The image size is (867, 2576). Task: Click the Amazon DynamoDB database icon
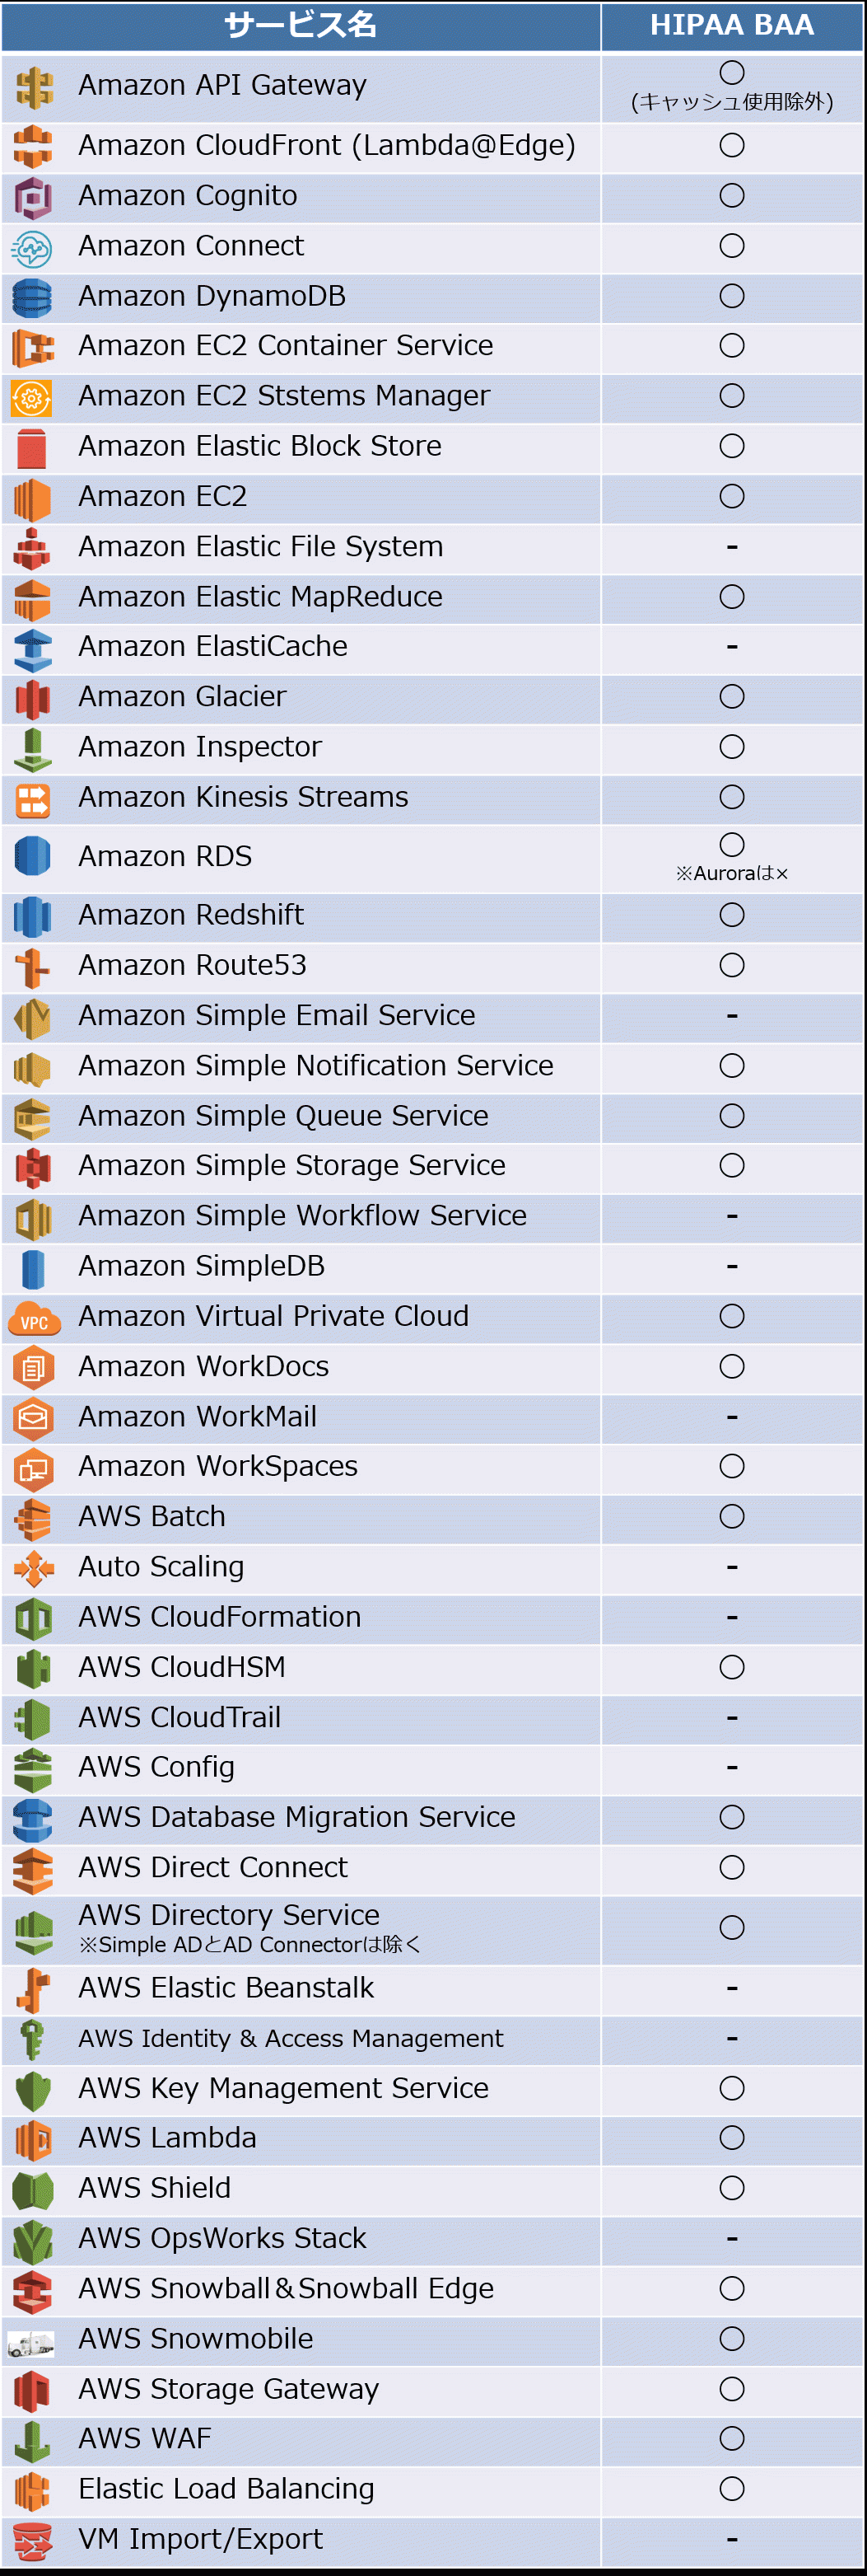(32, 297)
